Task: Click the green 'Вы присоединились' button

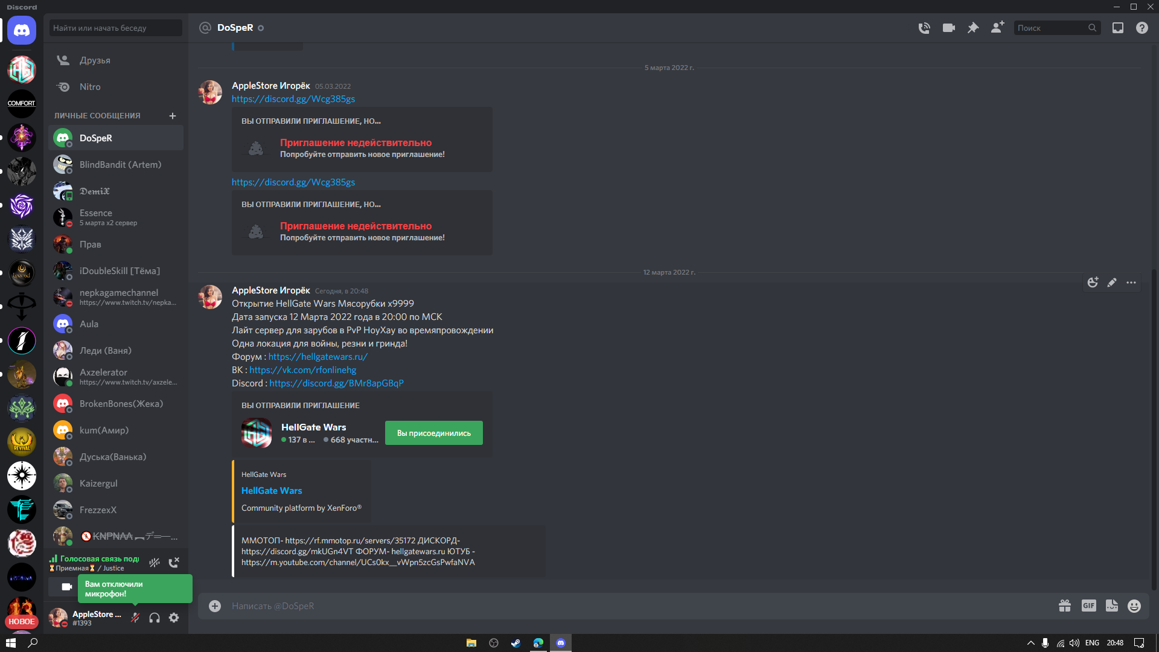Action: tap(434, 433)
